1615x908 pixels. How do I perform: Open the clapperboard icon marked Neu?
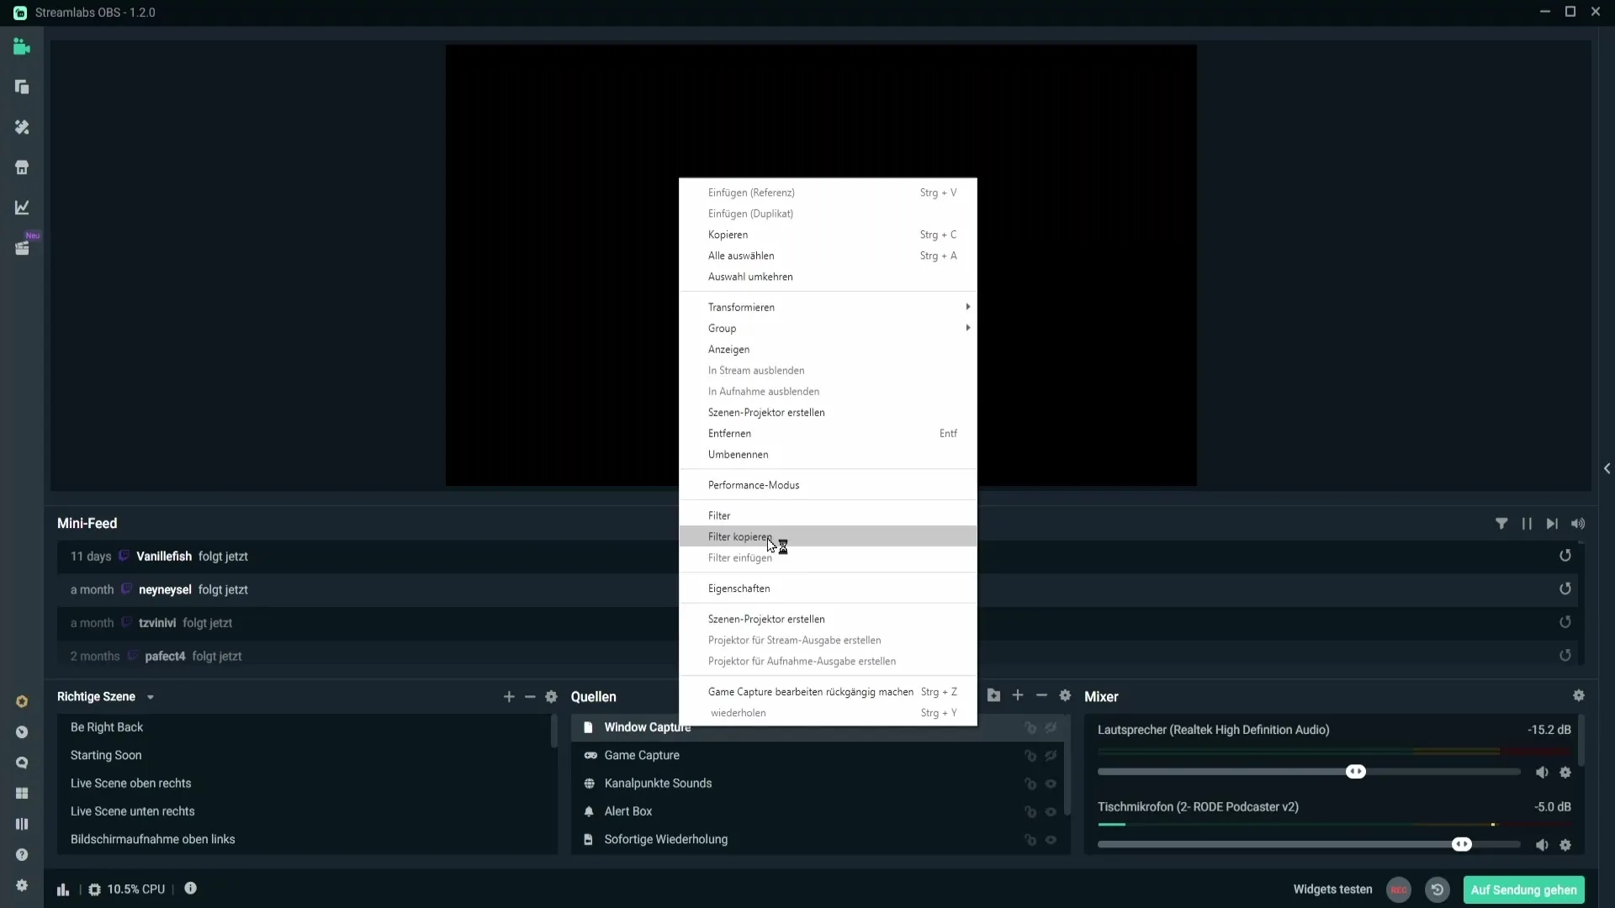pyautogui.click(x=22, y=248)
